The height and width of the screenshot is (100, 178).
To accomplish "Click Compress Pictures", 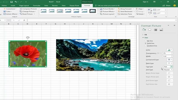I will (x=28, y=9).
